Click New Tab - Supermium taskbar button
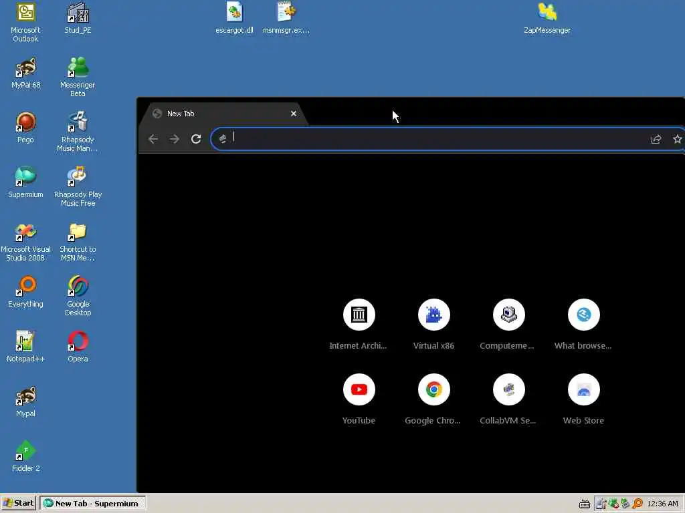Image resolution: width=685 pixels, height=513 pixels. point(92,504)
